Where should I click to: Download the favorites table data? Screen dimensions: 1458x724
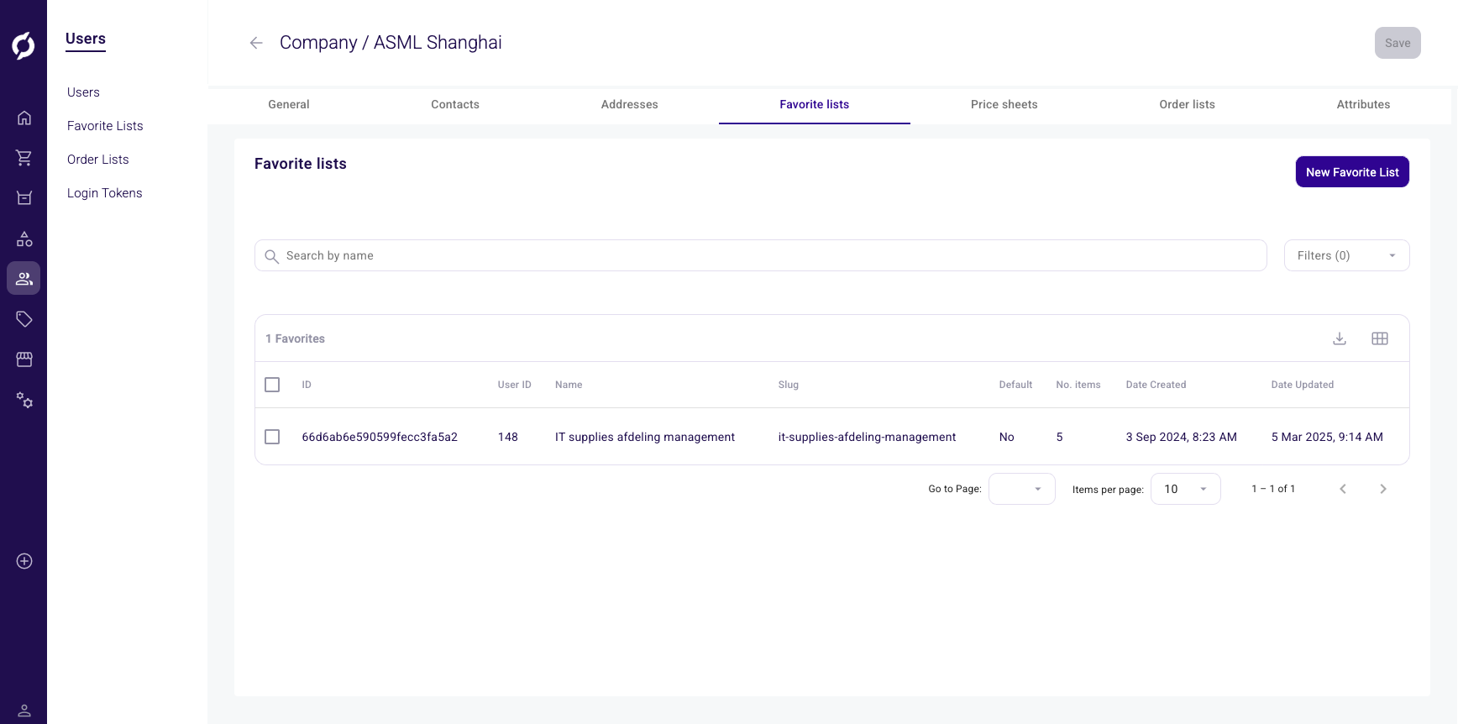(1340, 338)
